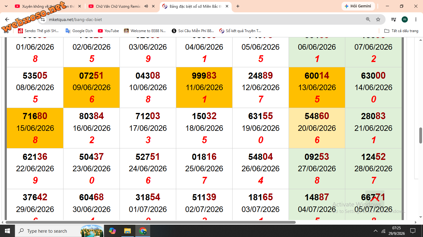The width and height of the screenshot is (423, 237).
Task: Open the Chrome profile avatar
Action: (405, 19)
